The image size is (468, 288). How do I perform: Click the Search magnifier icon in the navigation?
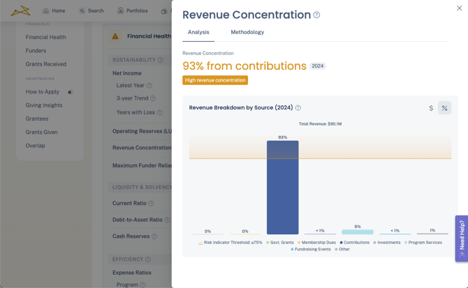(82, 11)
